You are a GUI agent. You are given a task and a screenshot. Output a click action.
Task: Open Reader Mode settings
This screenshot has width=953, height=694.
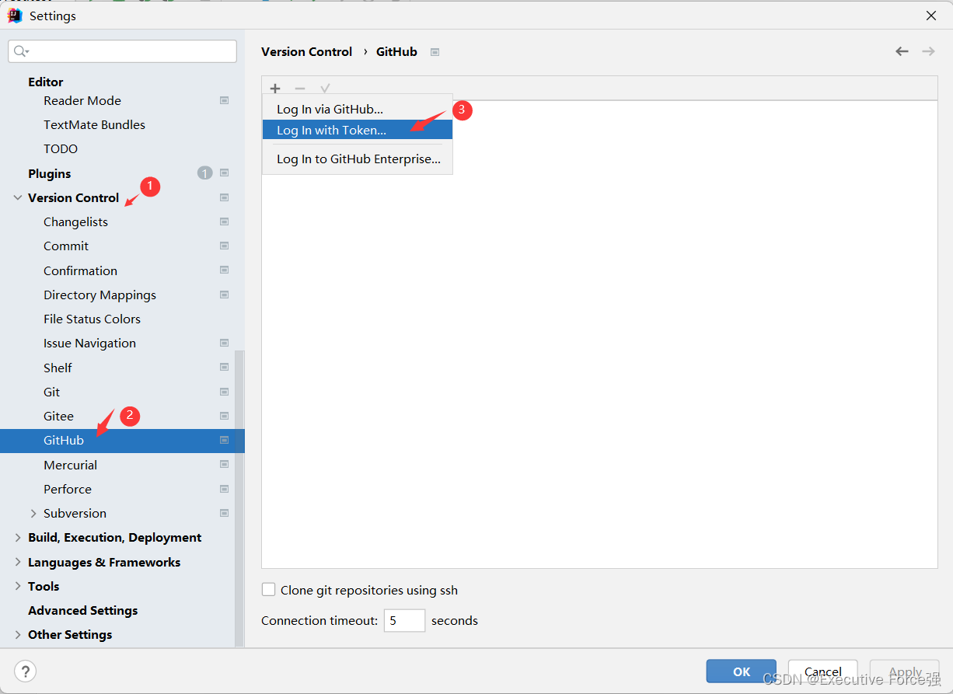click(82, 100)
